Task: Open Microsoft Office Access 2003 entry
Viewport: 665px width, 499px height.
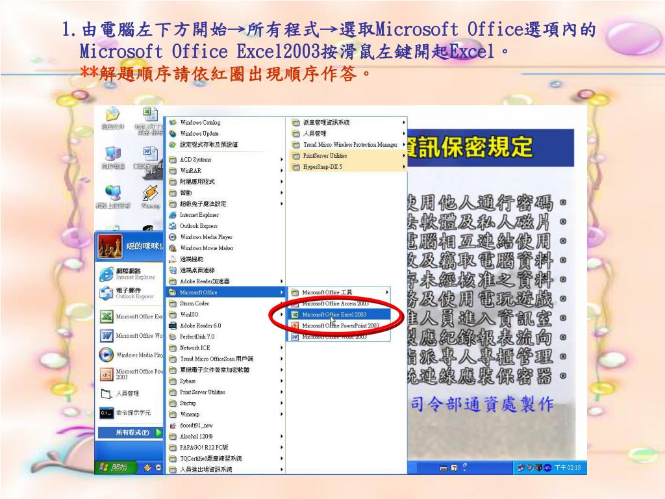Action: [x=339, y=303]
